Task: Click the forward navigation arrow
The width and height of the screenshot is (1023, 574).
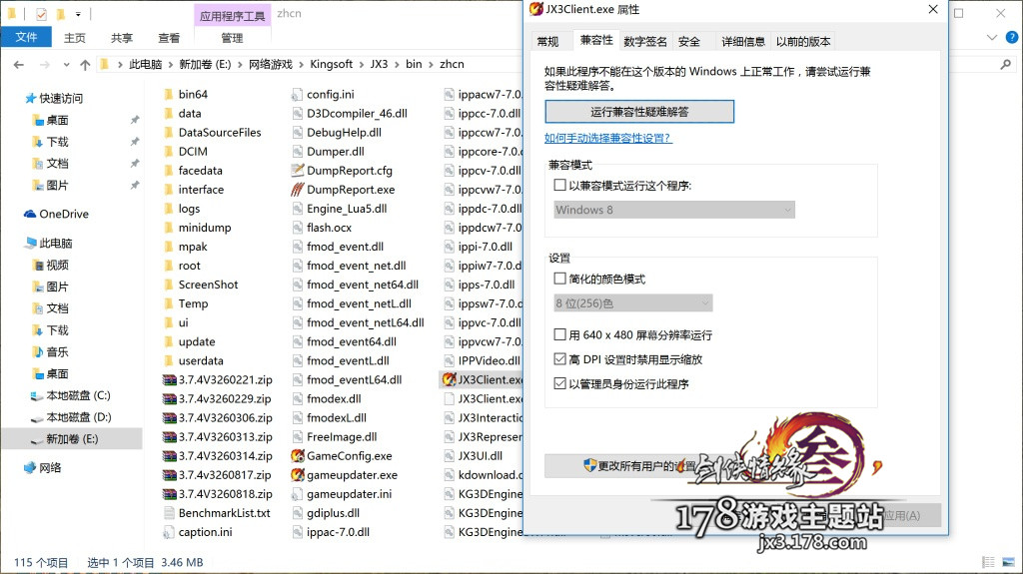Action: pyautogui.click(x=44, y=65)
